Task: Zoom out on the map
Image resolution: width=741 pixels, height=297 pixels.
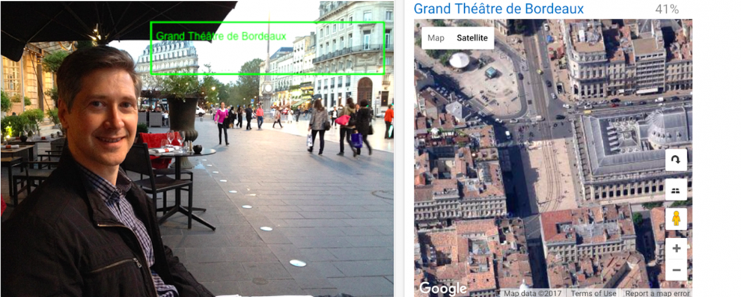Action: coord(675,270)
